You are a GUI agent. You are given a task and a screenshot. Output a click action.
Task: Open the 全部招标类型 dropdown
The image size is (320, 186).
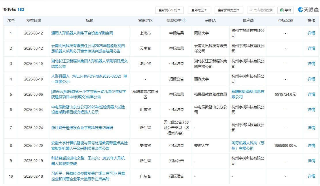click(228, 10)
